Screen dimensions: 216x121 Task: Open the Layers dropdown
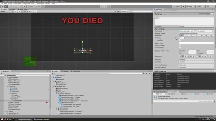[200, 6]
